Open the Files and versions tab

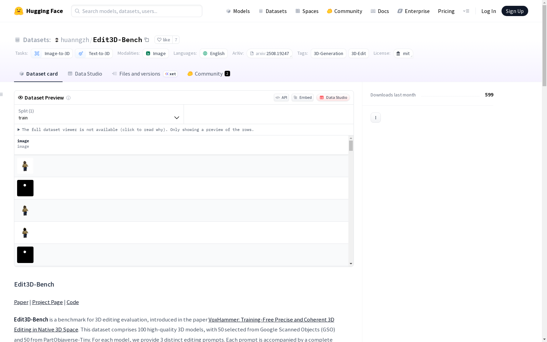pyautogui.click(x=145, y=74)
